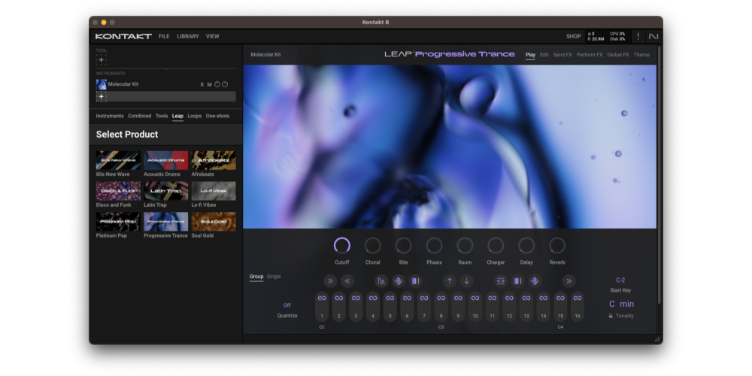Click the Delay knob

526,246
